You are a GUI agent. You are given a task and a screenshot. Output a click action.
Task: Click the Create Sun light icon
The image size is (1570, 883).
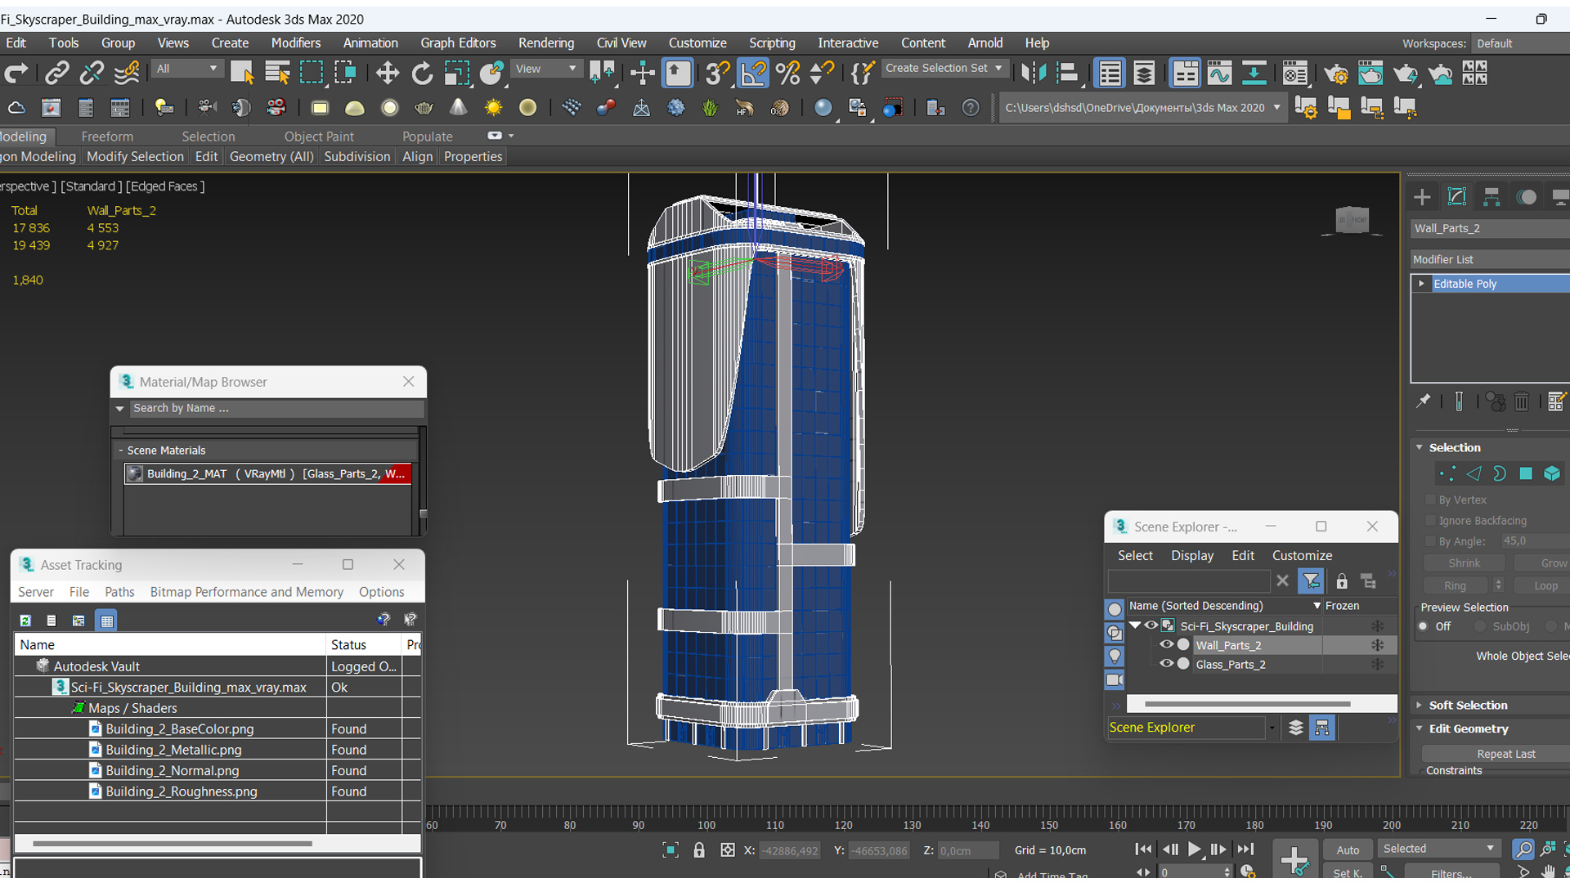(x=493, y=108)
